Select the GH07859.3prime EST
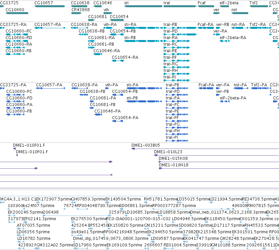279x250 pixels. click(x=73, y=202)
